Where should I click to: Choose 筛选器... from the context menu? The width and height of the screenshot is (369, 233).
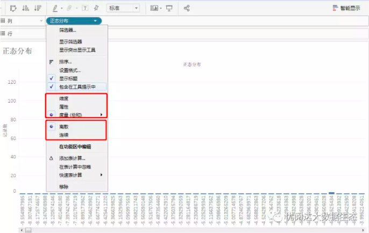click(x=67, y=30)
